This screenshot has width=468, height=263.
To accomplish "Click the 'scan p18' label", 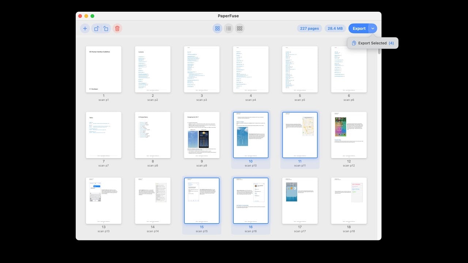I will tap(349, 231).
